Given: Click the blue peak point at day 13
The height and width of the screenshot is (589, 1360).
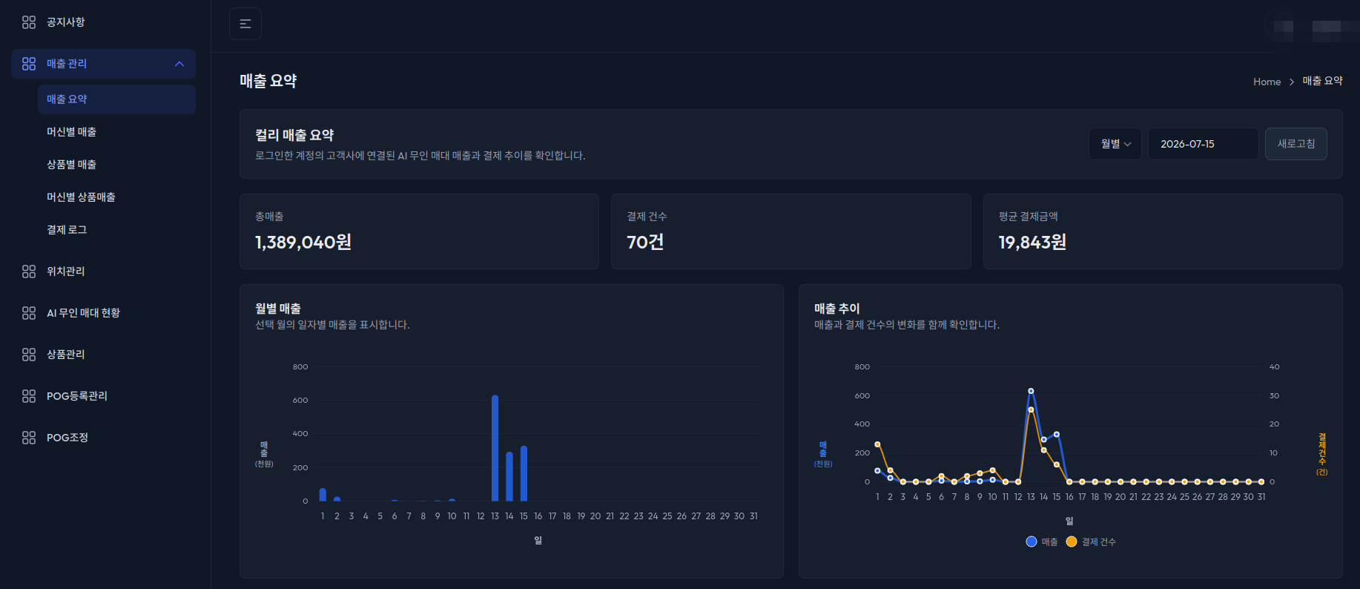Looking at the screenshot, I should click(1031, 391).
